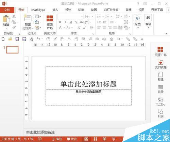Image resolution: width=170 pixels, height=142 pixels.
Task: Toggle Strikethrough abc button
Action: (x=82, y=22)
